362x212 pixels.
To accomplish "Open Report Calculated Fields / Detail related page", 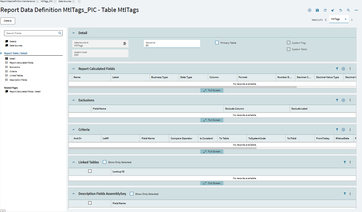I will [x=25, y=91].
